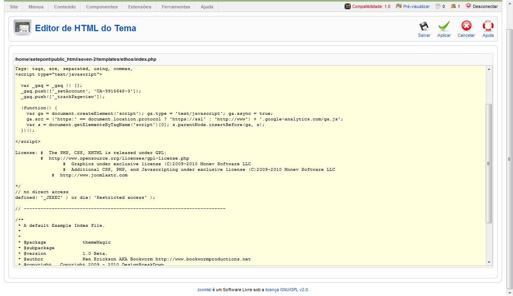Click the '@author Ken Erickson' line

(134, 259)
